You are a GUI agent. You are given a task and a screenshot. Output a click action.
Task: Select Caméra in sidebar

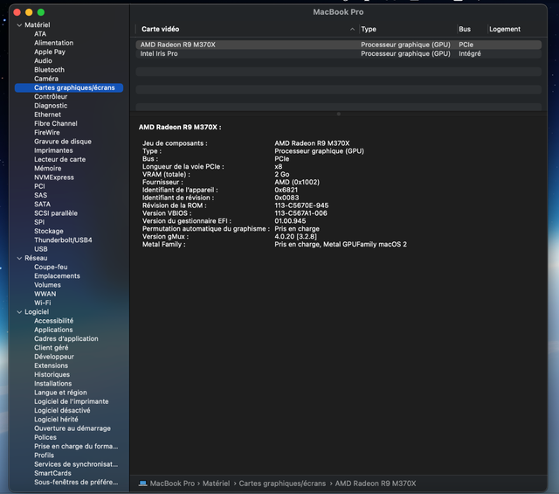coord(46,79)
